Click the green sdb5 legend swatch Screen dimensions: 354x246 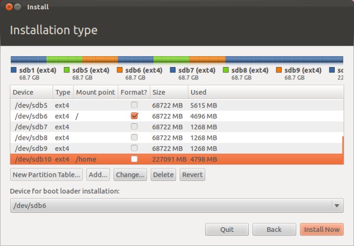67,70
